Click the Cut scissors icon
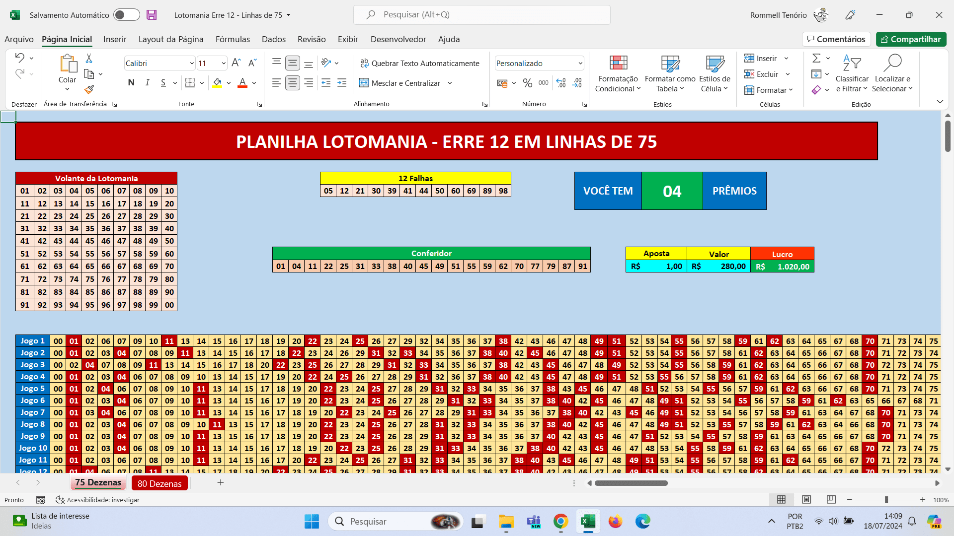 click(x=89, y=59)
